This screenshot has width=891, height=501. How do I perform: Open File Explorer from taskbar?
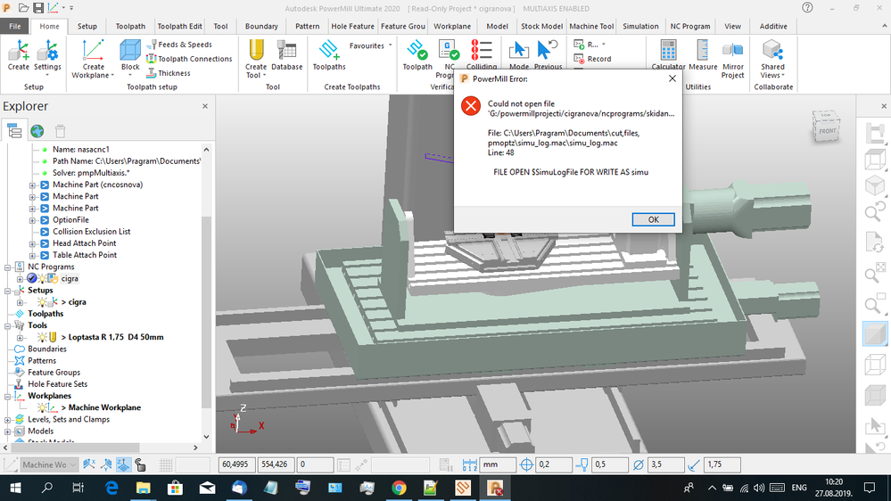click(144, 488)
